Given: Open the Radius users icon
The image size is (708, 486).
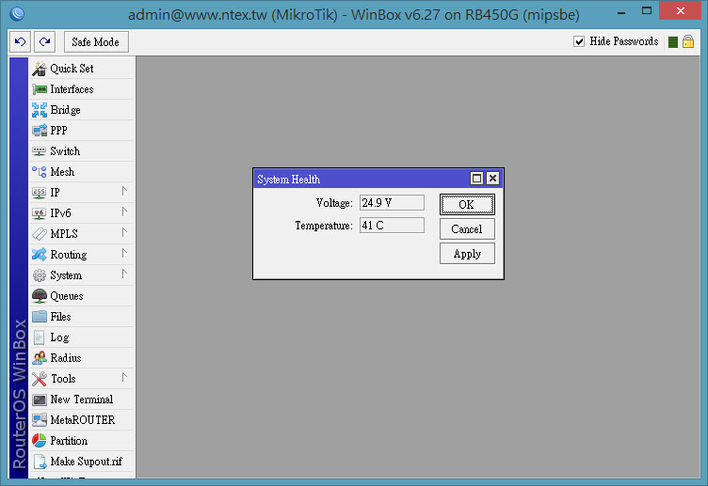Looking at the screenshot, I should pos(40,358).
